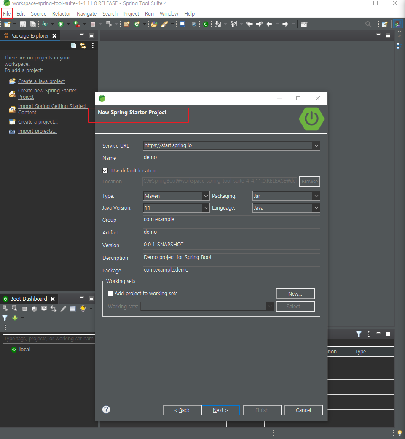Screen dimensions: 405x439
Task: Click Open Browser globe icon in Boot Dashboard
Action: (34, 309)
